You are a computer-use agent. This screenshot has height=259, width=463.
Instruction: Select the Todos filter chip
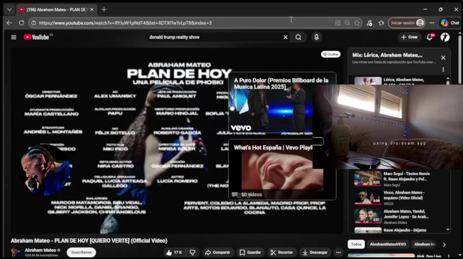pyautogui.click(x=356, y=244)
